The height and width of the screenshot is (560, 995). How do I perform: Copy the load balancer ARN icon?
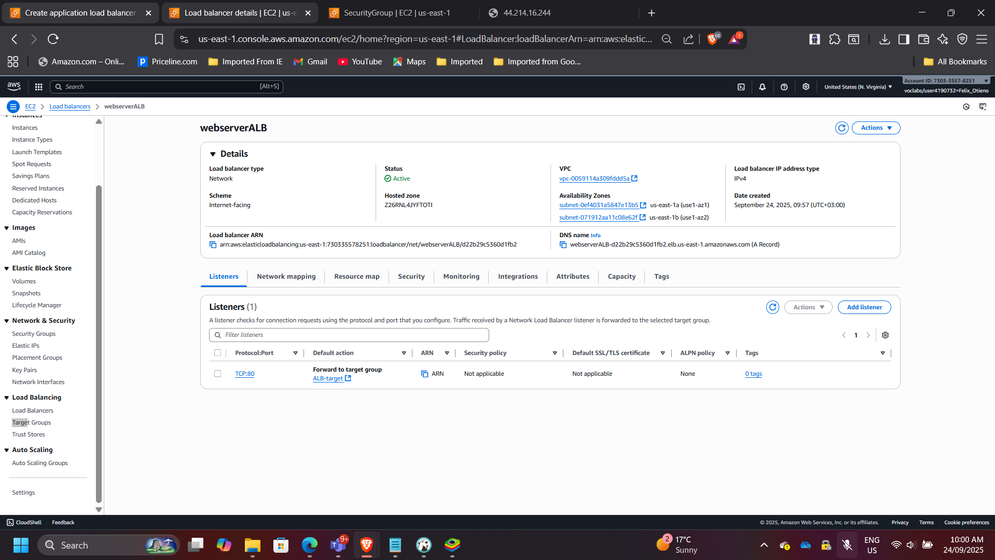coord(213,245)
